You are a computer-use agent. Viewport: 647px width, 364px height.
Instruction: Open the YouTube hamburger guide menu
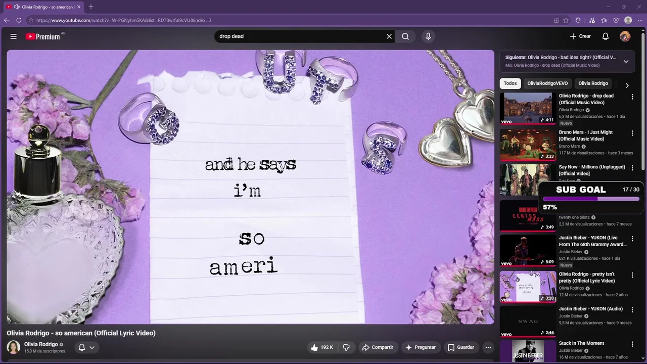click(14, 36)
